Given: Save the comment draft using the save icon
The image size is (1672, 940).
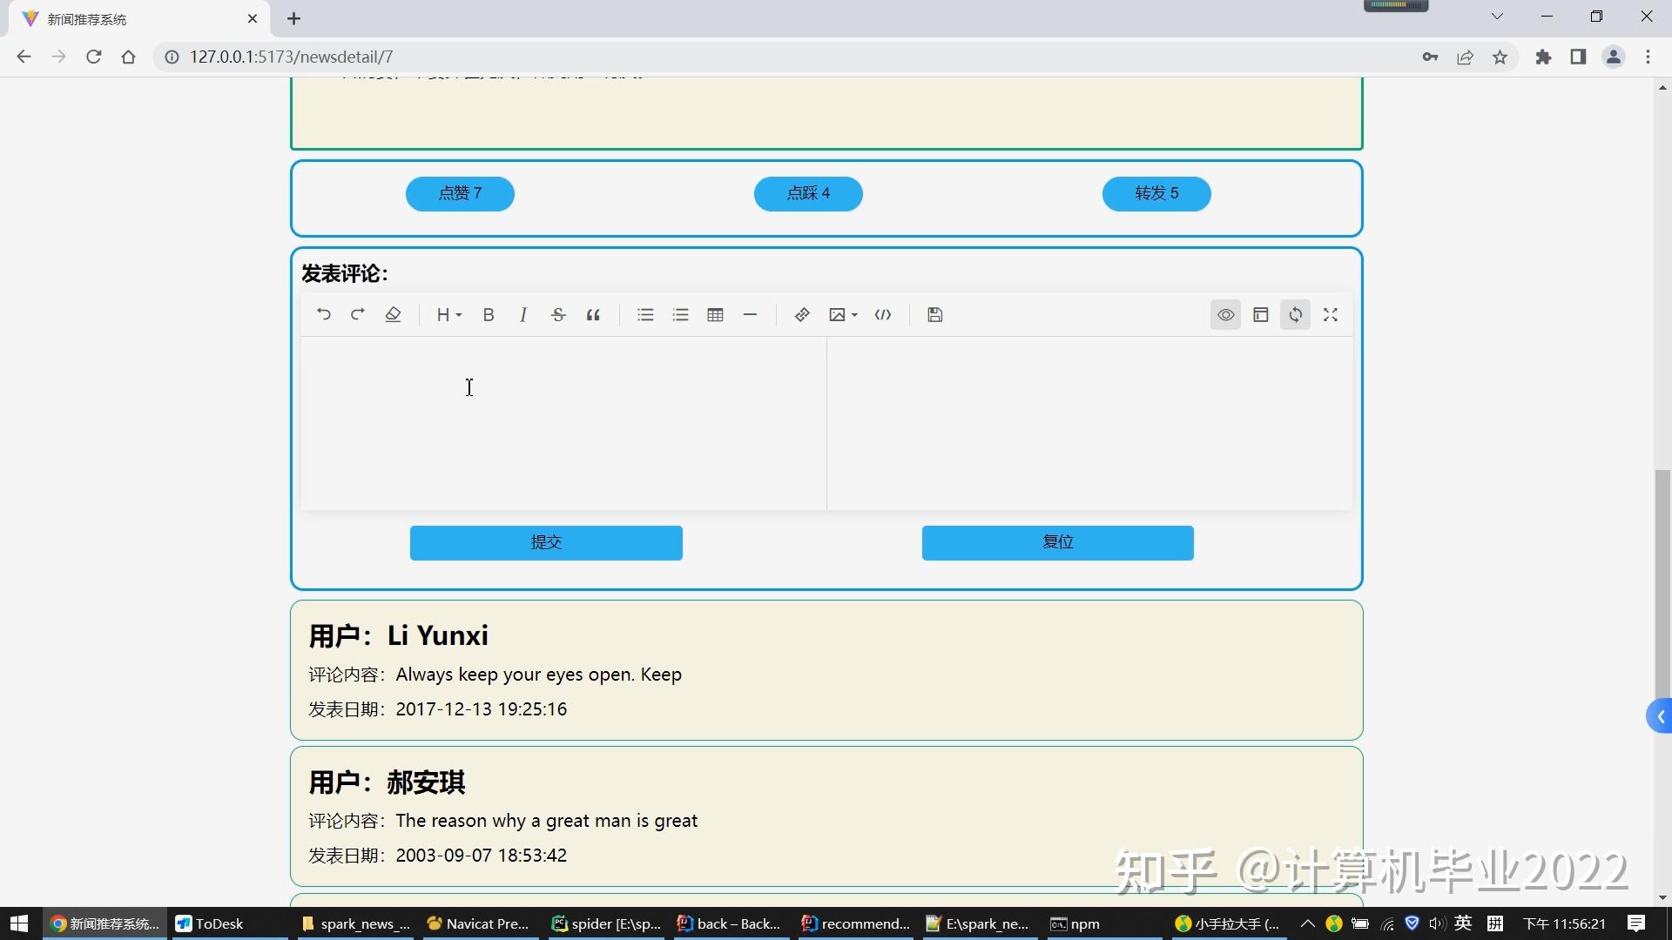Looking at the screenshot, I should 934,314.
